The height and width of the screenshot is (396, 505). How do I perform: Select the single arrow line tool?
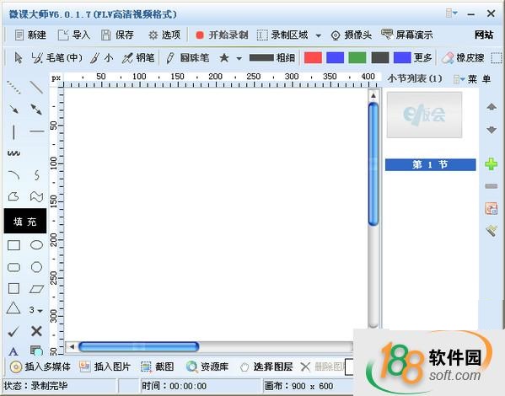(x=13, y=110)
